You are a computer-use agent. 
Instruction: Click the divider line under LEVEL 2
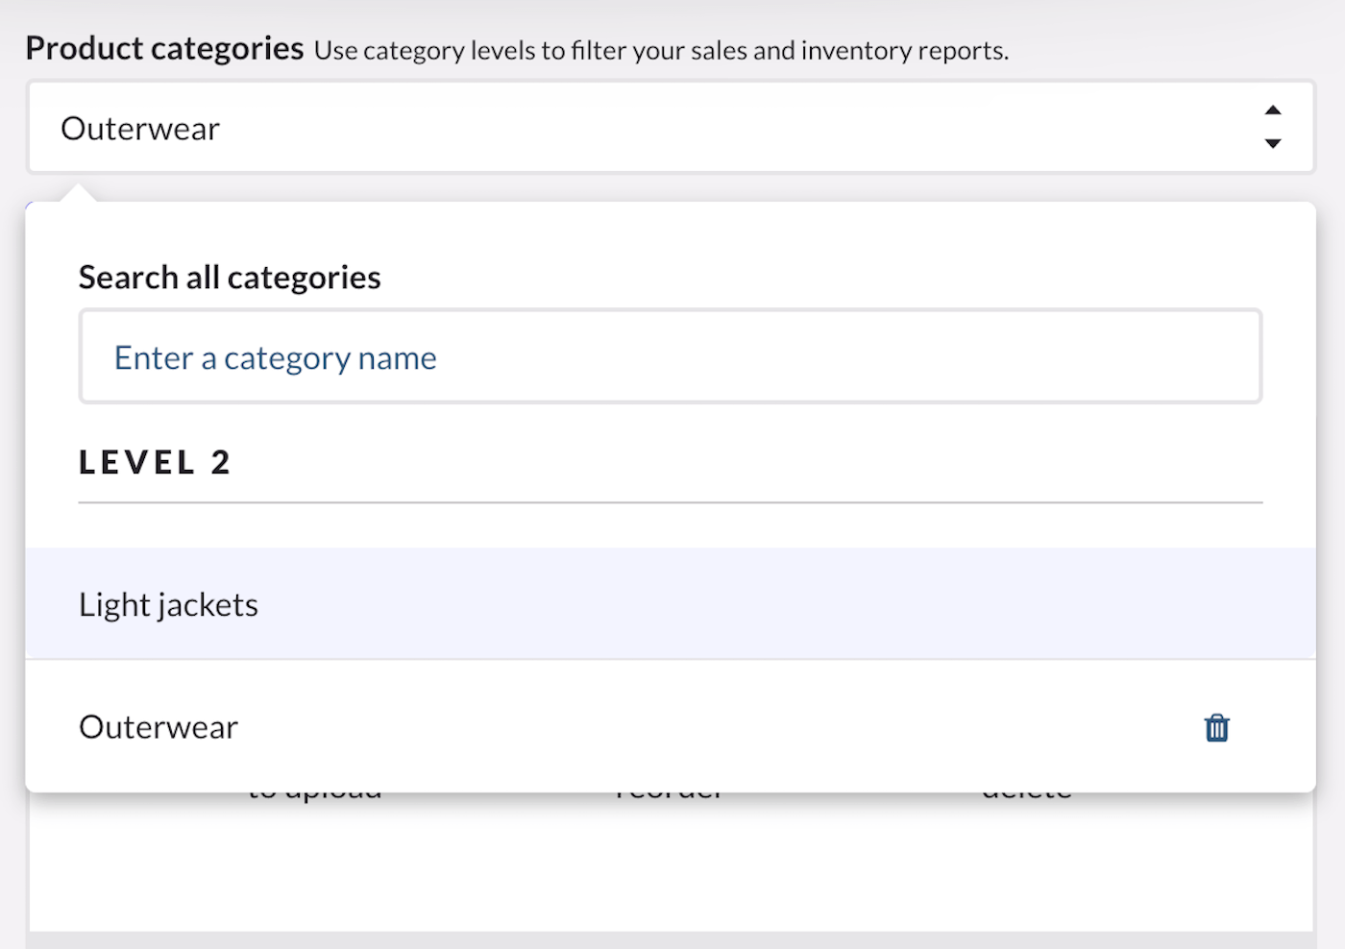click(671, 502)
